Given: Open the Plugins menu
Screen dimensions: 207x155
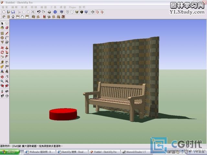Looking at the screenshot, I should [x=72, y=7].
